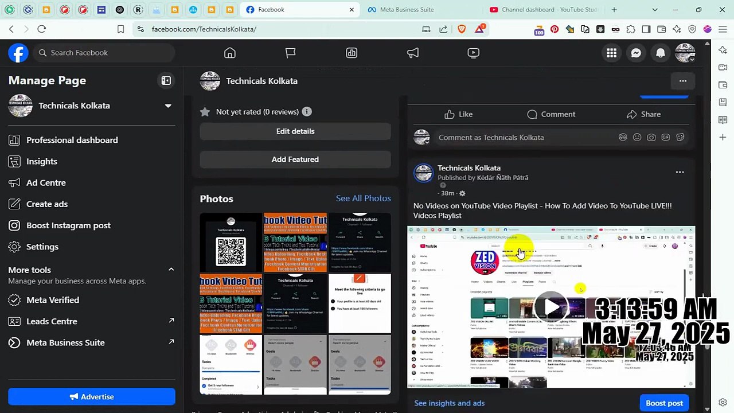
Task: Click the Add Featured button
Action: (295, 159)
